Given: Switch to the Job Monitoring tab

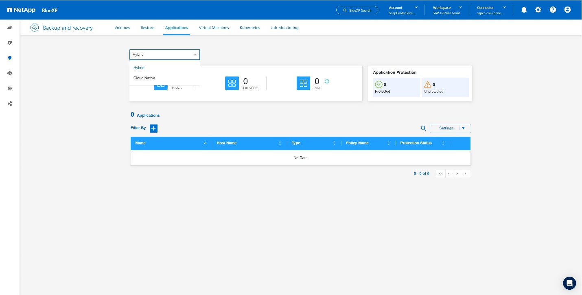Looking at the screenshot, I should 284,28.
